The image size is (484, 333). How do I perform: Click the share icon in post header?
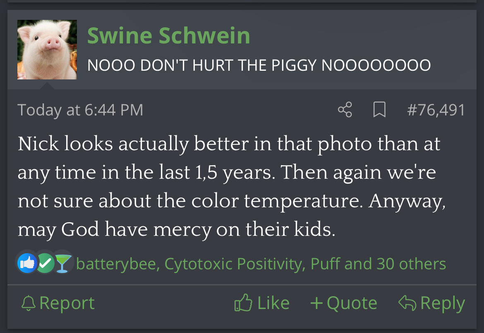click(345, 110)
